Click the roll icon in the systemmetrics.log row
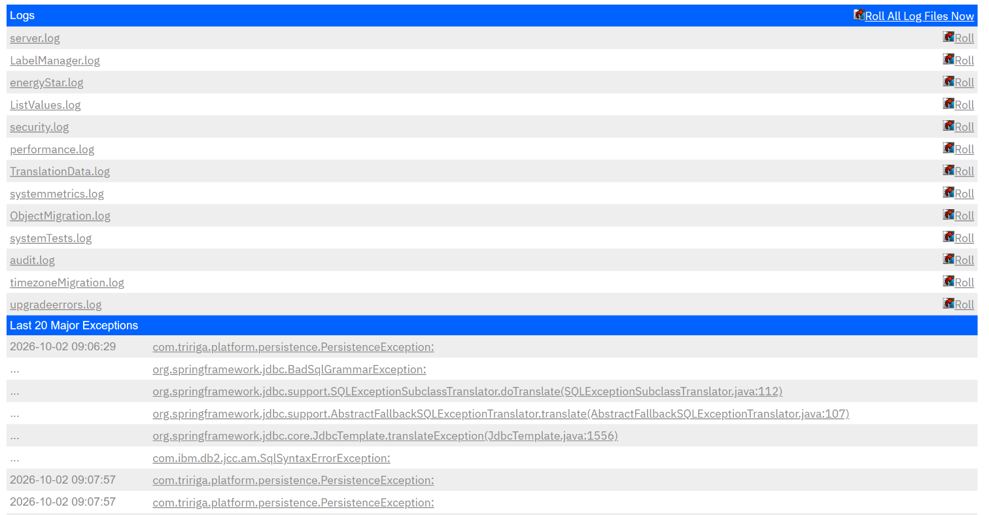This screenshot has width=989, height=515. [x=948, y=192]
